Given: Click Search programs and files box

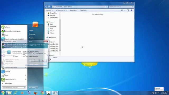Looking at the screenshot, I should click(x=14, y=88).
